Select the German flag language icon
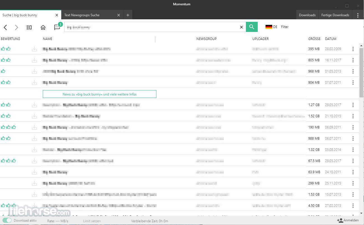Viewport: 364px width, 225px height. click(x=269, y=27)
